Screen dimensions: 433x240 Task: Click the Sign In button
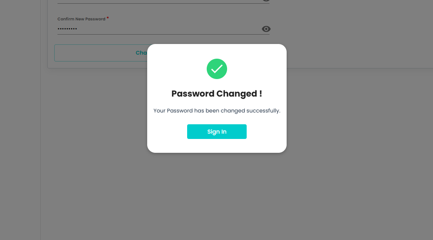click(x=216, y=132)
